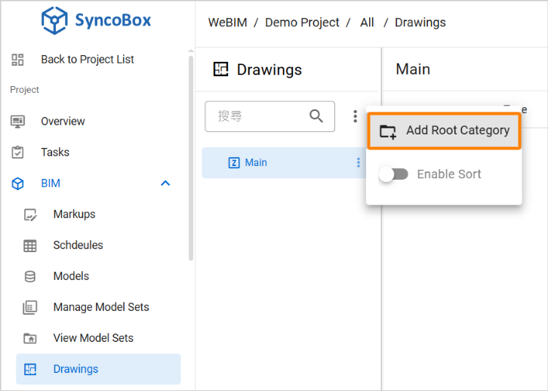Viewport: 548px width, 391px height.
Task: Click the Models database icon
Action: 30,276
